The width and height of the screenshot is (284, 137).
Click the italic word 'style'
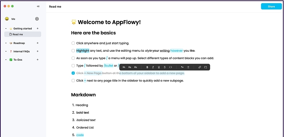(x=148, y=51)
